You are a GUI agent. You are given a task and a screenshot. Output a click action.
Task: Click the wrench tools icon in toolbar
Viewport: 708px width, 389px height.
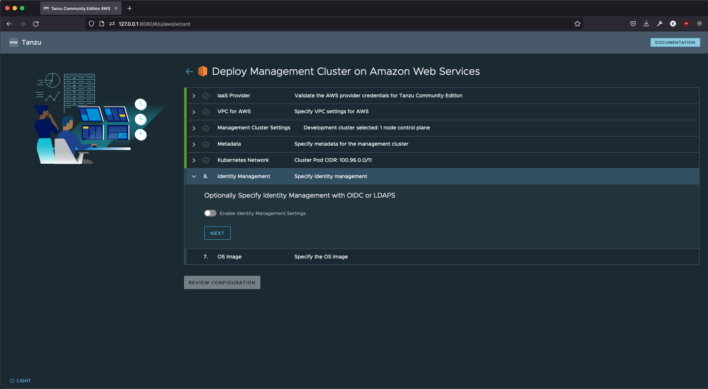(x=660, y=24)
